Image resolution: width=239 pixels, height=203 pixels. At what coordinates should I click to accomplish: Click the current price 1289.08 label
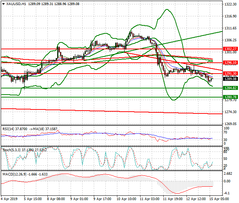230,79
